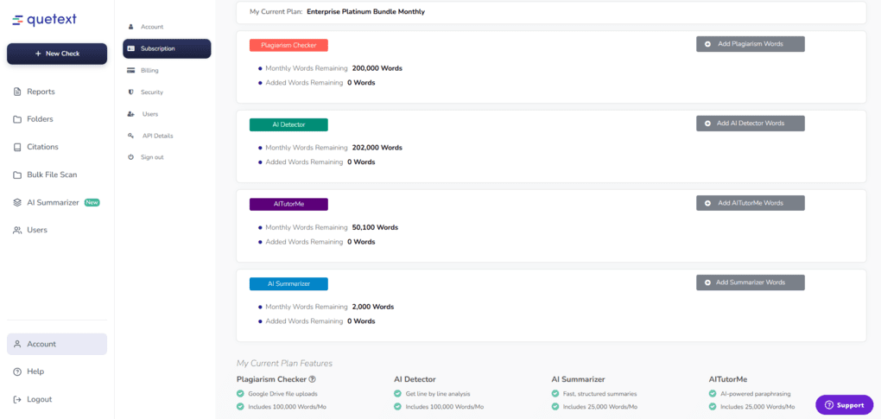Select Sign out in account menu
The image size is (881, 419).
[x=152, y=157]
